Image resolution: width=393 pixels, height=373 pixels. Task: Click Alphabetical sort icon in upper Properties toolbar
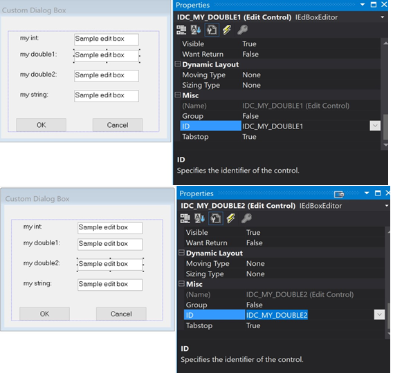(x=196, y=30)
